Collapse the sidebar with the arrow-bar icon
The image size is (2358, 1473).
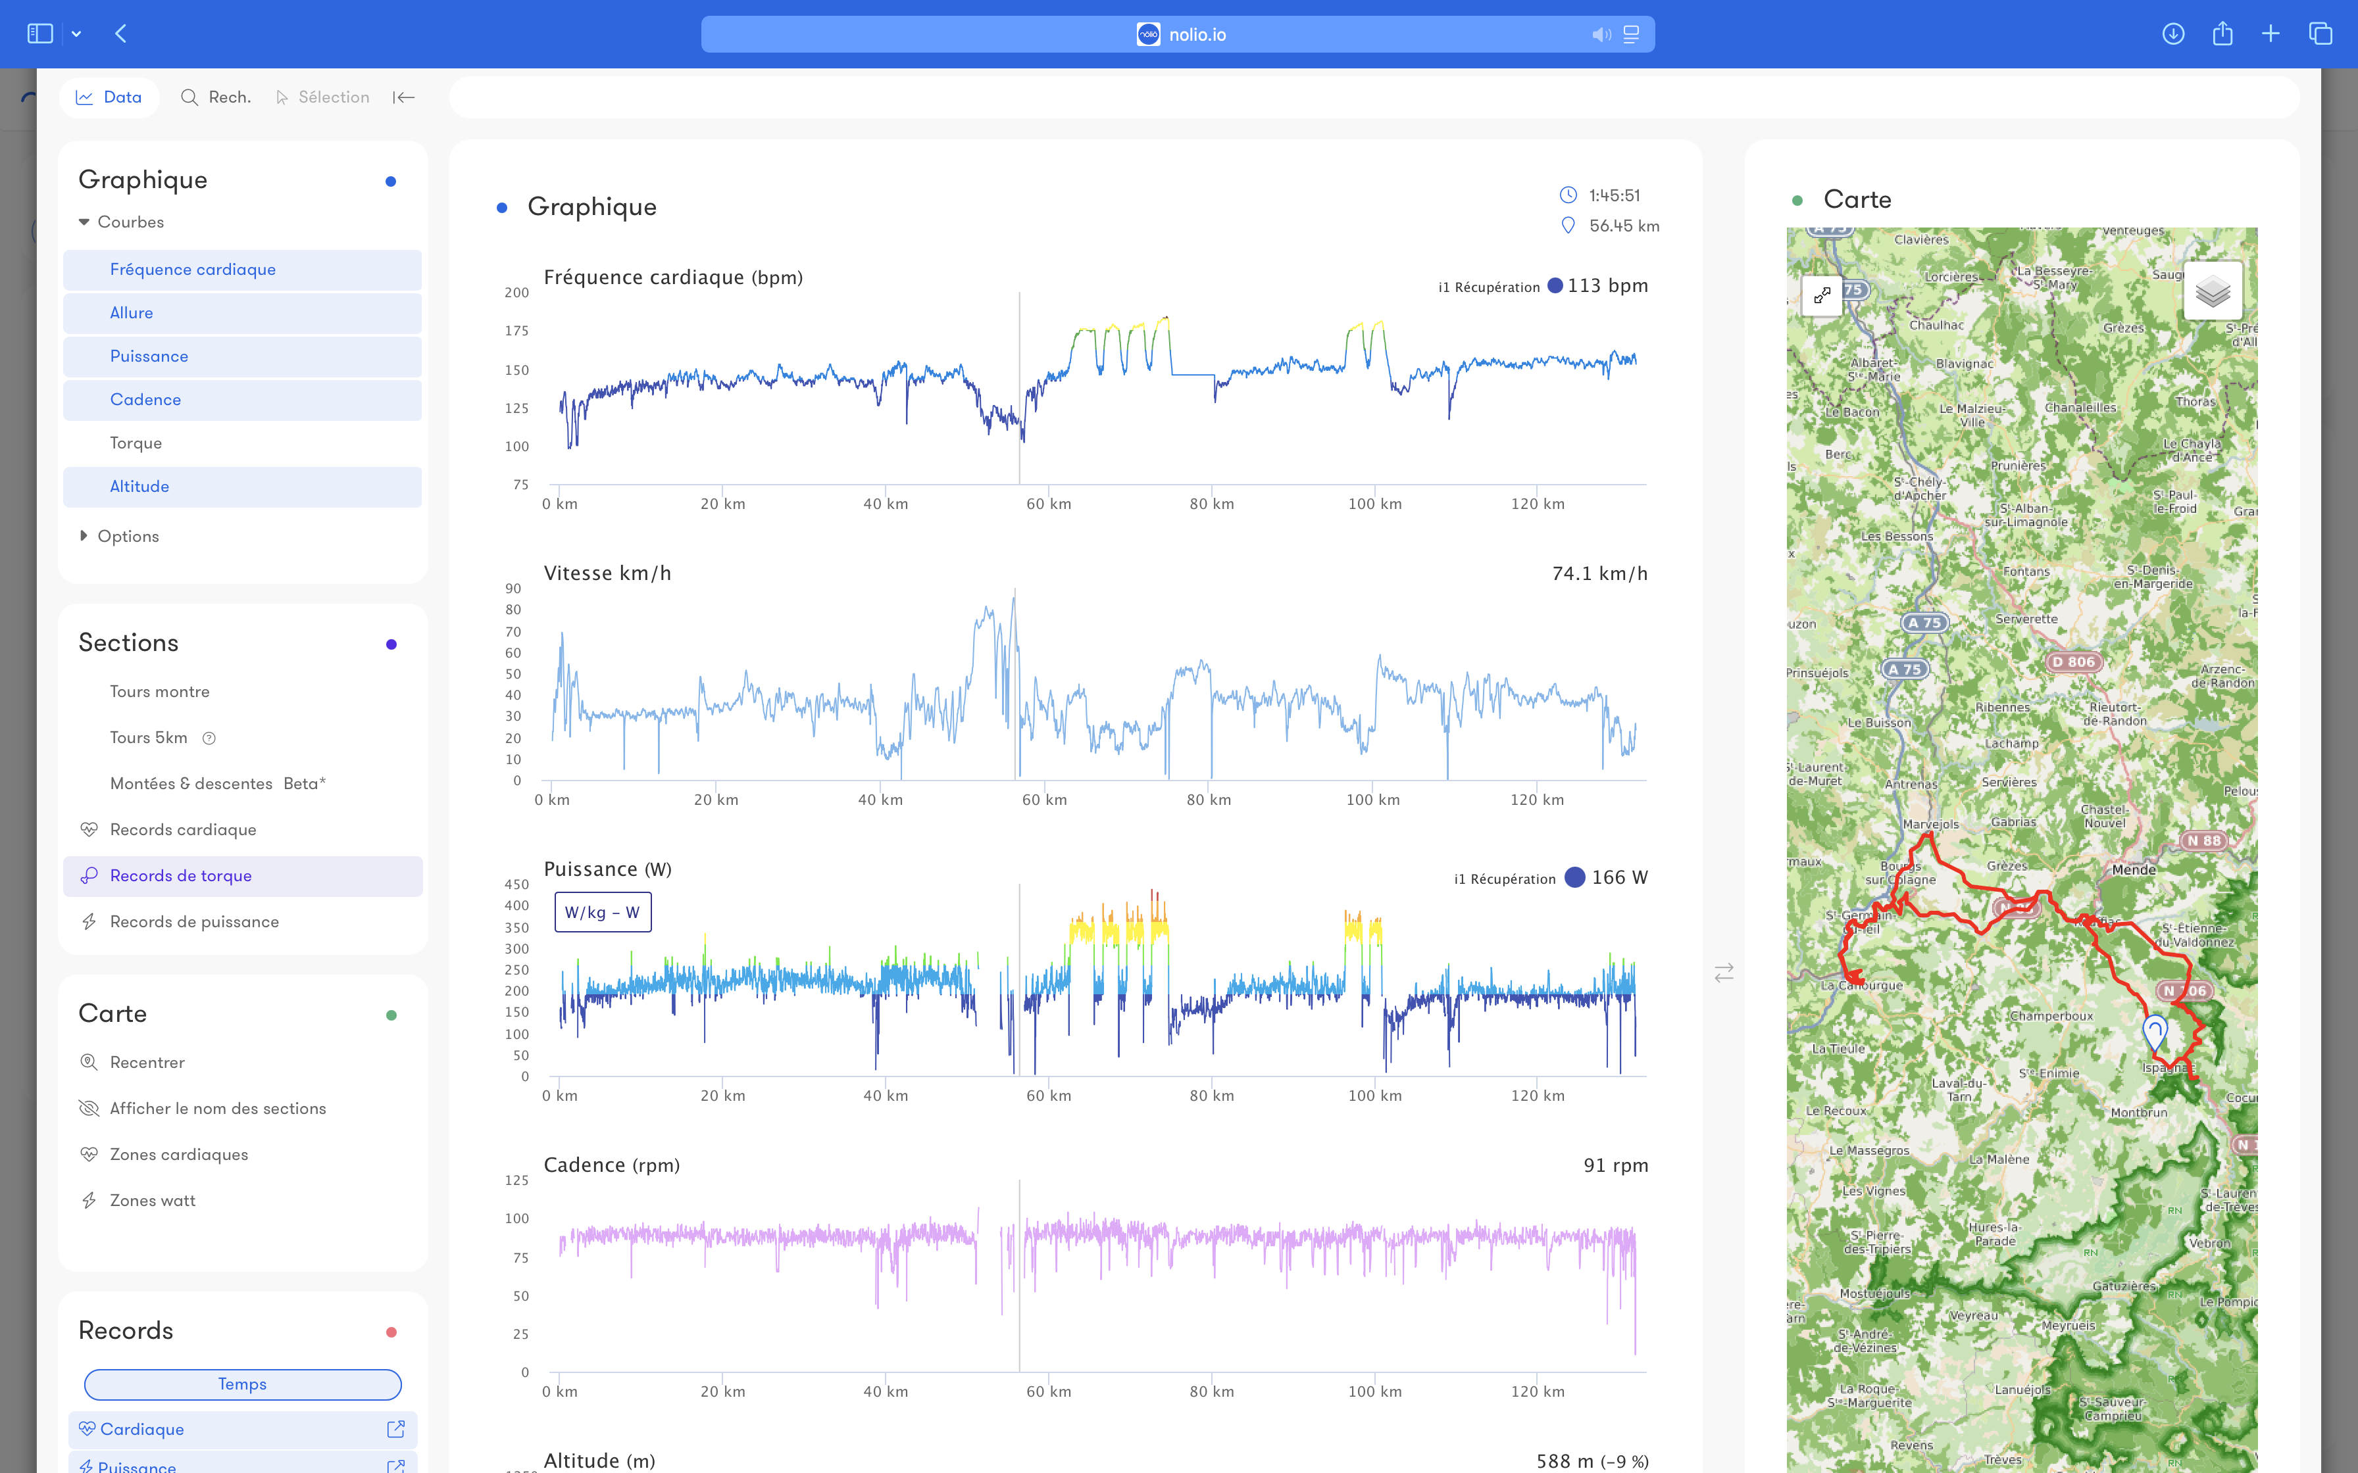click(x=403, y=97)
